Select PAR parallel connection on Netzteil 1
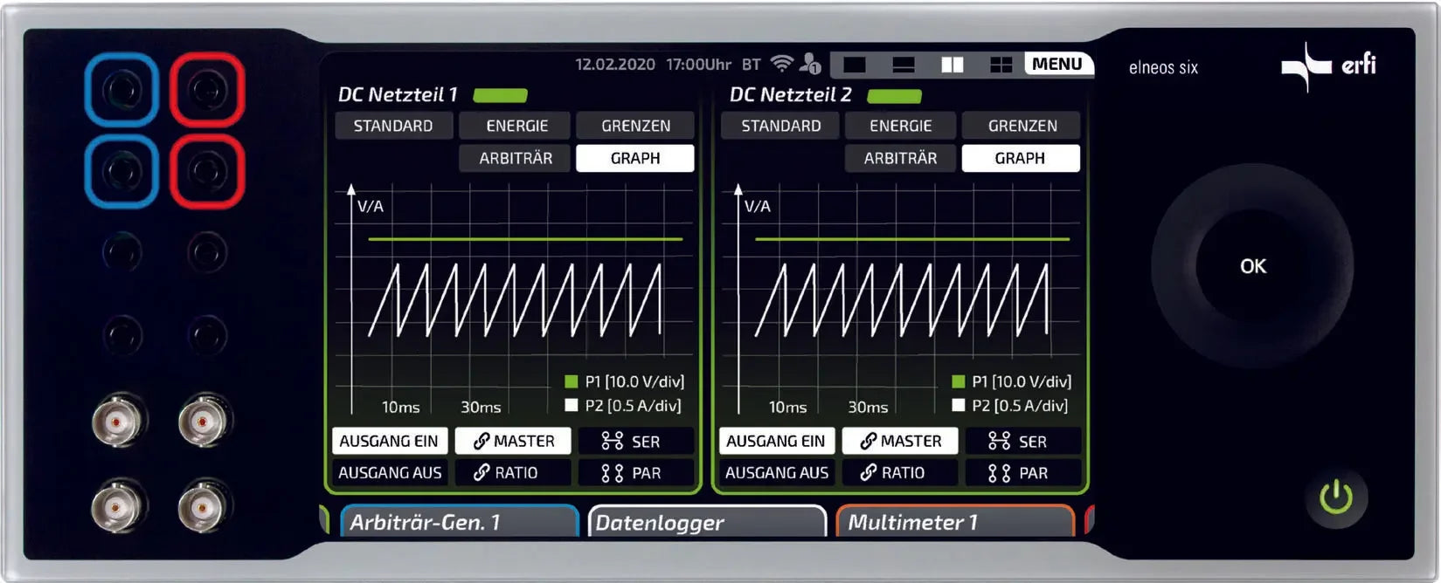1441x583 pixels. [635, 472]
